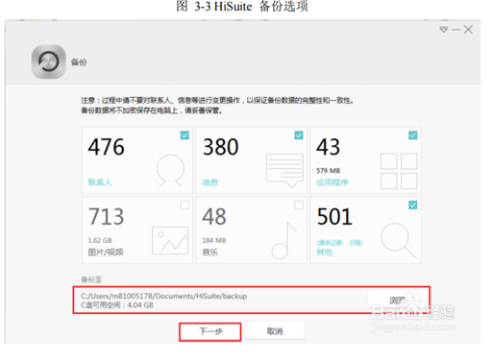The image size is (492, 362).
Task: Select the 713 pictures count
Action: (106, 216)
